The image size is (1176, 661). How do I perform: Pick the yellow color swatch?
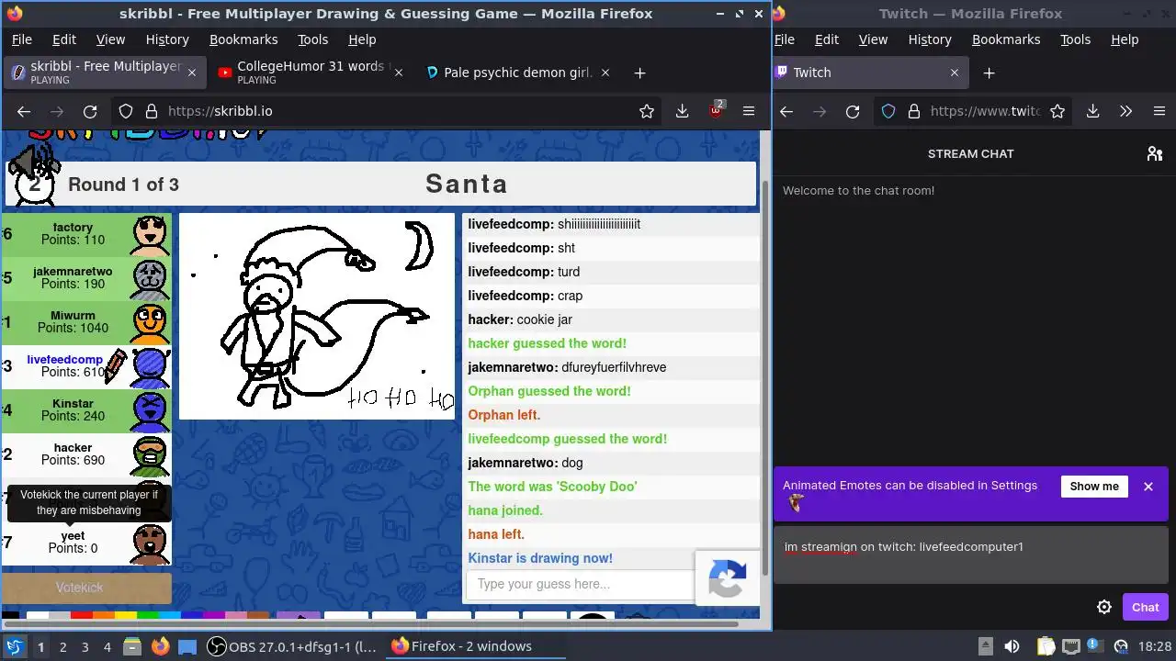[x=126, y=615]
